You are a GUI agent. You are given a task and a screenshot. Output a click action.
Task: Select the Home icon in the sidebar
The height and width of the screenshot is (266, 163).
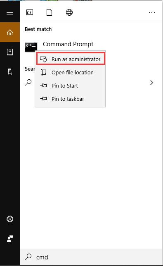coord(10,32)
